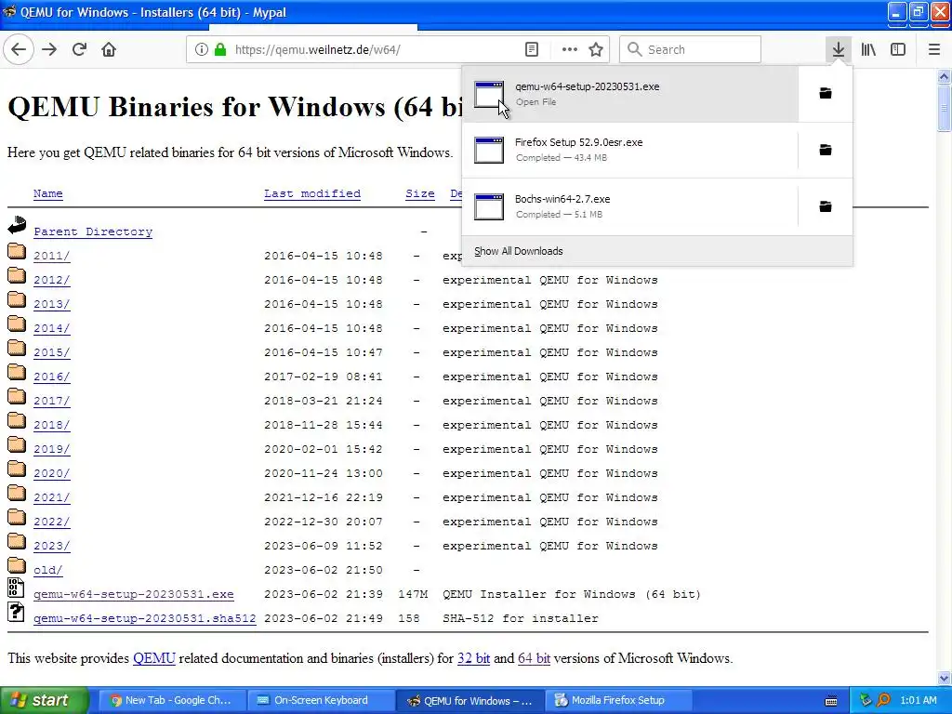Image resolution: width=952 pixels, height=714 pixels.
Task: Follow the 32 bit link
Action: pos(473,658)
